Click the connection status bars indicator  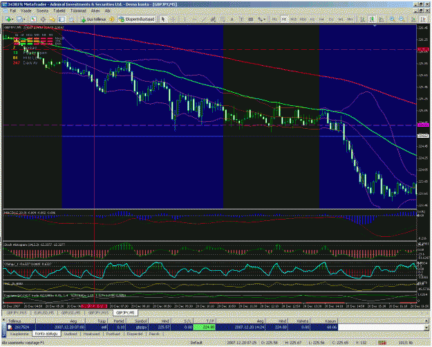click(382, 343)
